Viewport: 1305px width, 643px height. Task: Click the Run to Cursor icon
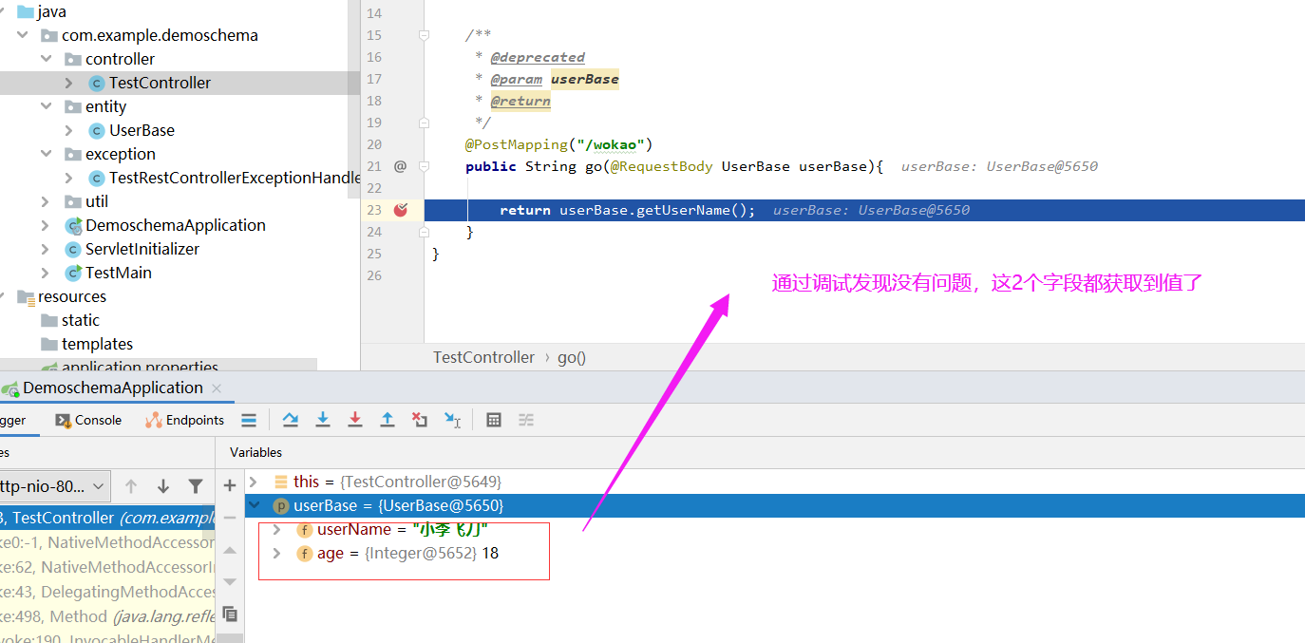pos(451,419)
